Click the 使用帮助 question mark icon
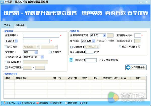 (x=66, y=103)
